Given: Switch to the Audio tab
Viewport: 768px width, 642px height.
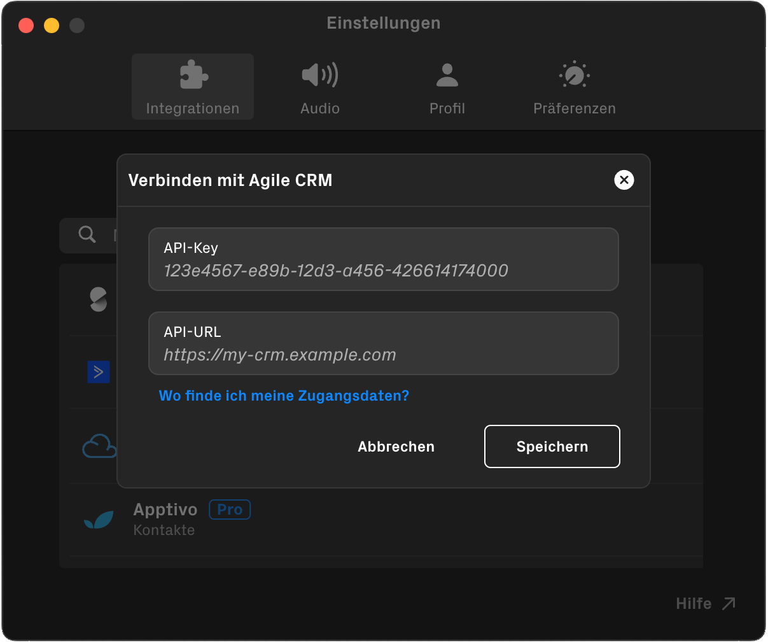Looking at the screenshot, I should coord(319,87).
